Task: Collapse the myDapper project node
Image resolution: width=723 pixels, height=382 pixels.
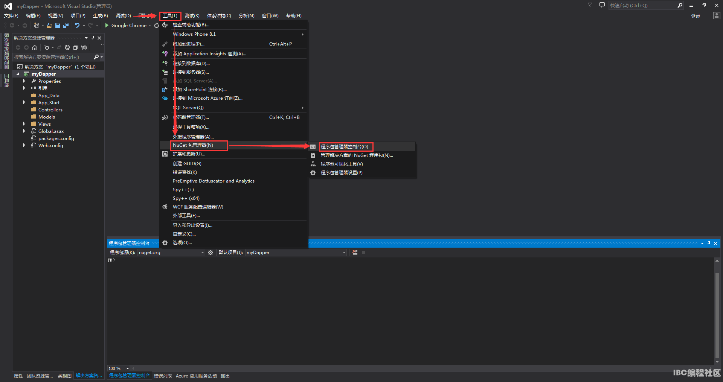Action: tap(18, 74)
